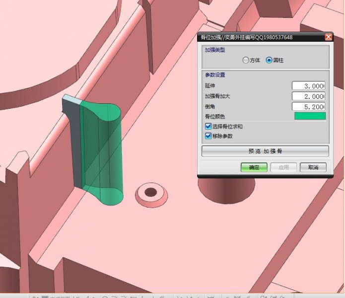
Task: Cancel the dialog with 取消
Action: [313, 167]
